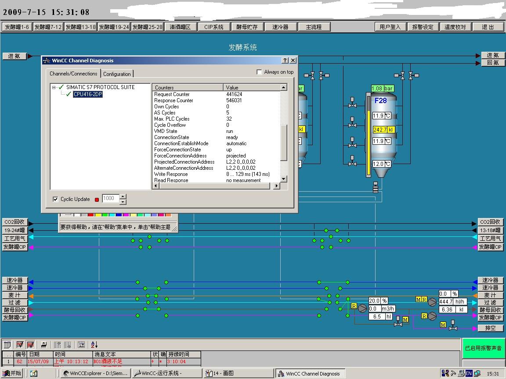Click the valve symbol below 6.5 hl
This screenshot has width=506, height=379.
click(x=398, y=322)
